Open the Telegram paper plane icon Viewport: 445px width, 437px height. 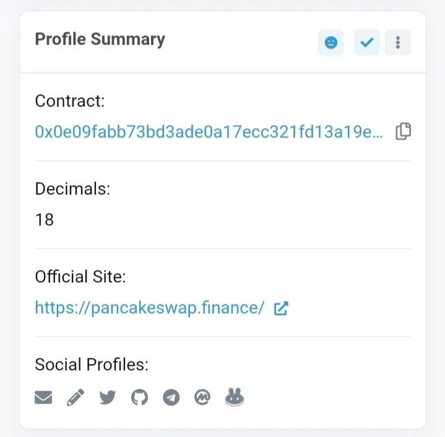[171, 397]
